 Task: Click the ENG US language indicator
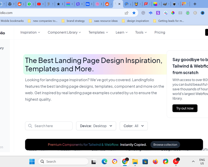(202, 162)
